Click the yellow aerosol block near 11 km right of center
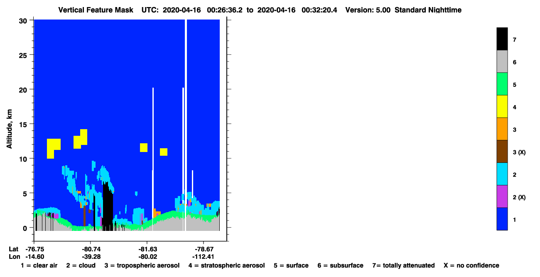Viewport: 540px width, 277px height. coord(164,152)
